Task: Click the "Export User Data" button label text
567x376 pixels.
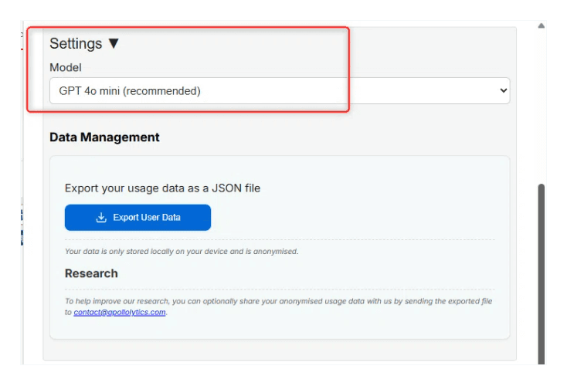Action: coord(147,218)
